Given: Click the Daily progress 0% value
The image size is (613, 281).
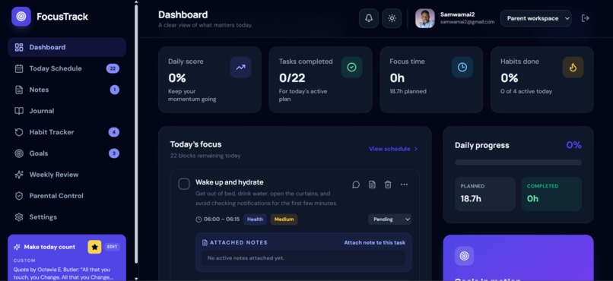Looking at the screenshot, I should (573, 145).
